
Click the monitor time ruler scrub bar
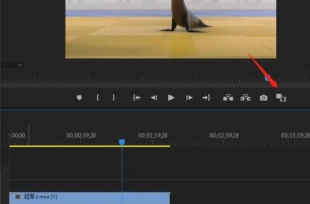155,80
